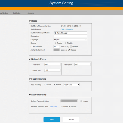Select Beeper Disable radio button

(65, 43)
